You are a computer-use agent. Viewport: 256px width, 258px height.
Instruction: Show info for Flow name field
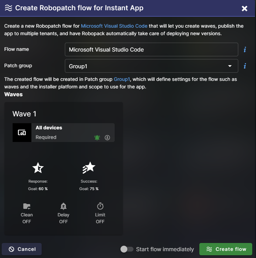245,49
